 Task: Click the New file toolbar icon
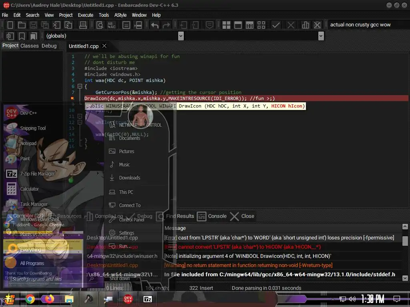[x=10, y=25]
